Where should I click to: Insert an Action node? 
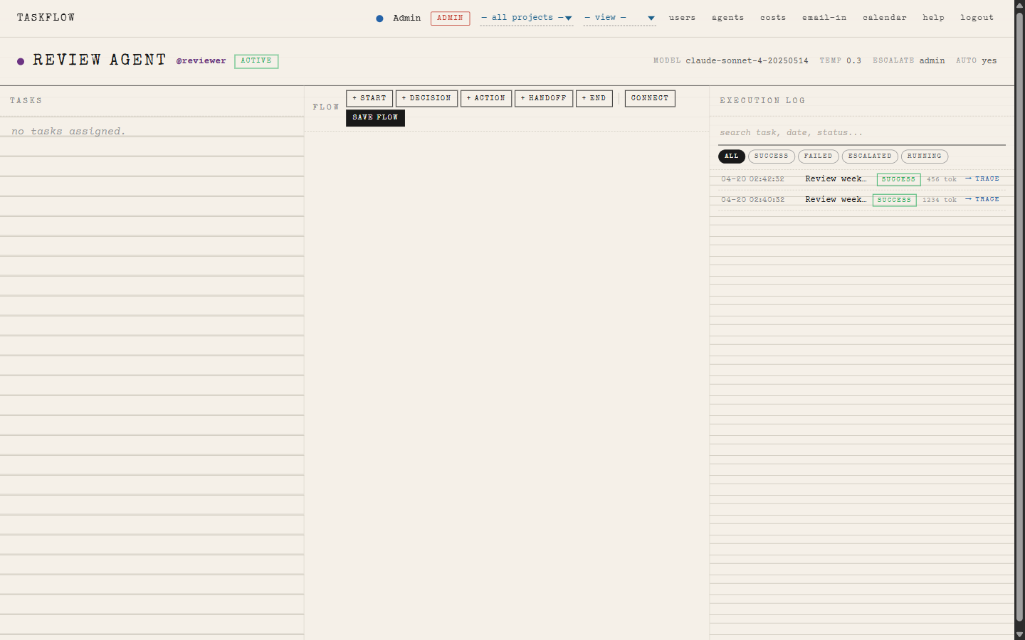point(486,98)
